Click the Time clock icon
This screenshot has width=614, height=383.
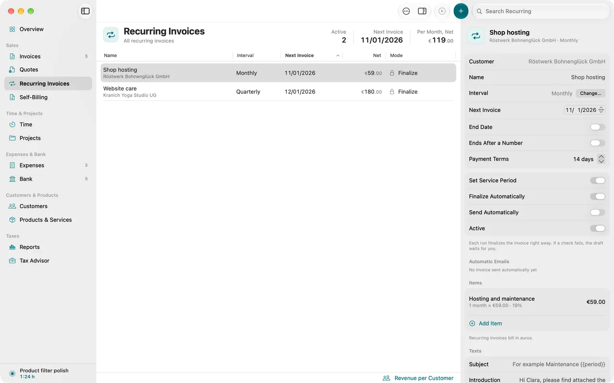[12, 124]
